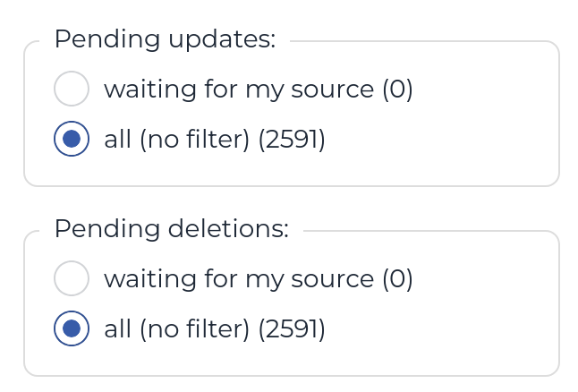The image size is (578, 392).
Task: Select 'all (no filter)' under Pending deletions
Action: [x=72, y=328]
